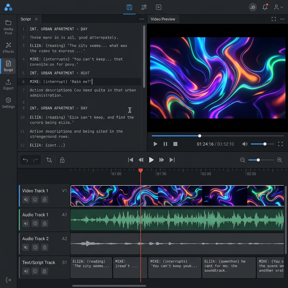Screen dimensions: 288x288
Task: Click the timeline horizontal scrollbar
Action: point(109,286)
